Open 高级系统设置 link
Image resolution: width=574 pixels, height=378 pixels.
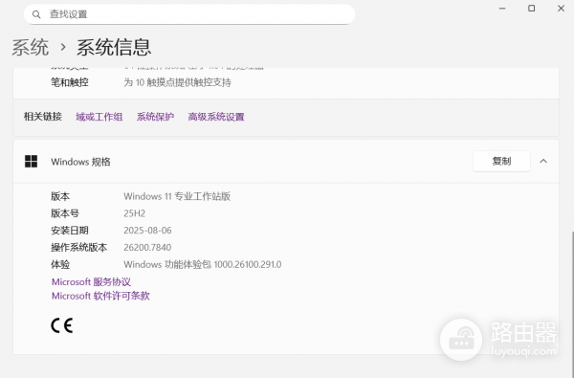216,117
